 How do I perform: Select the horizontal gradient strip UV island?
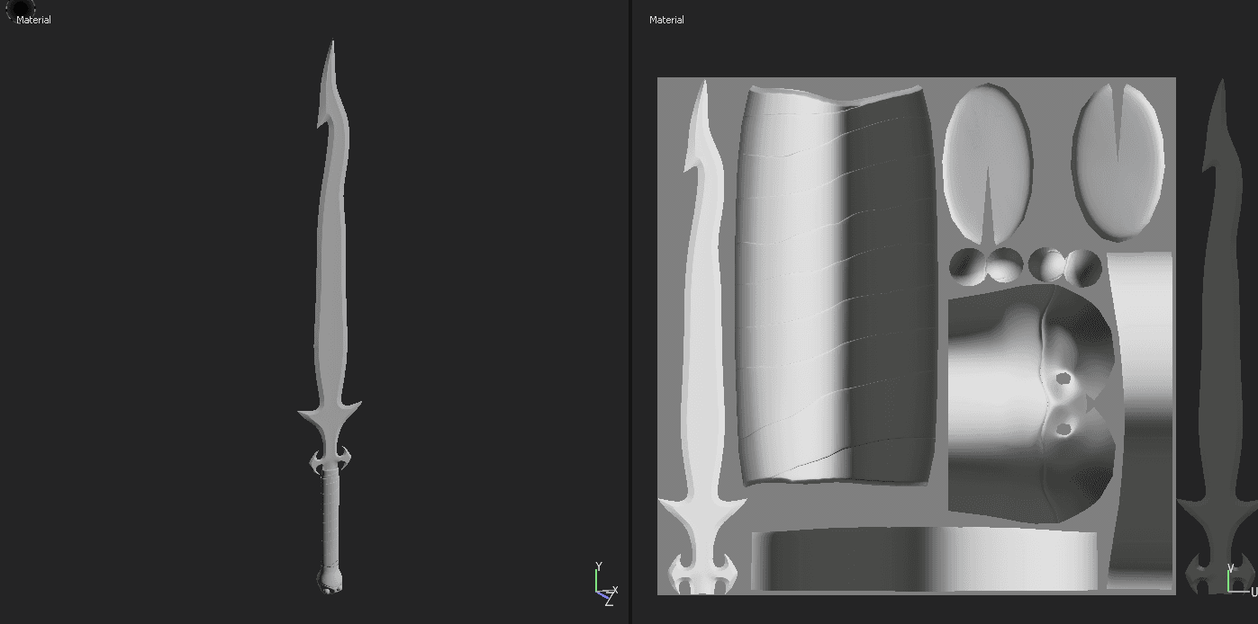pyautogui.click(x=924, y=559)
